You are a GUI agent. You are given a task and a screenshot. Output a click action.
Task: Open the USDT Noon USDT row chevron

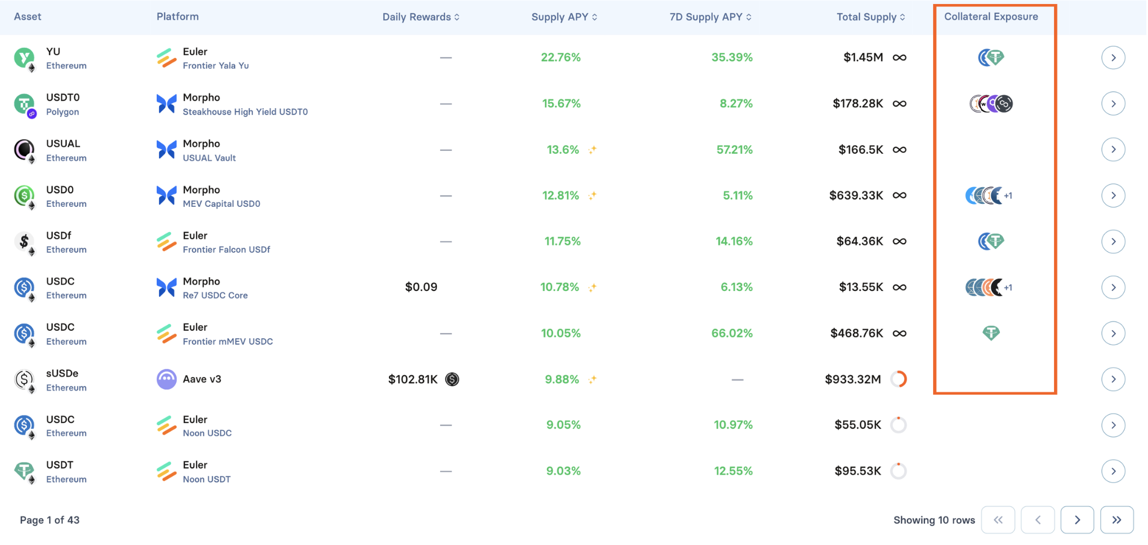pos(1113,471)
